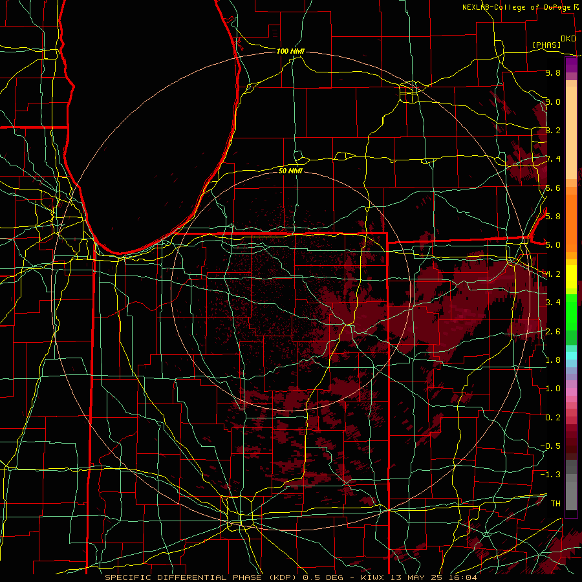Click the [PHAS] units label

tap(546, 45)
